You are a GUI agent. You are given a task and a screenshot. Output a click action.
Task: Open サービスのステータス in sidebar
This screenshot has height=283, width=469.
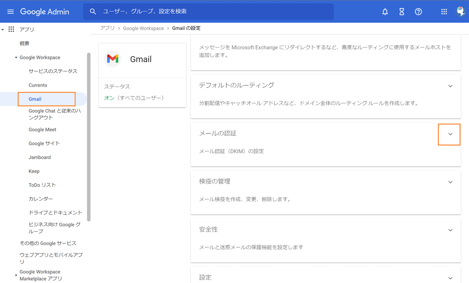(x=53, y=71)
